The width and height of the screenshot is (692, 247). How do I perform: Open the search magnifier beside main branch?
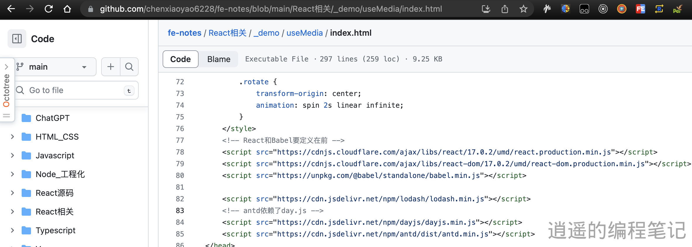129,67
